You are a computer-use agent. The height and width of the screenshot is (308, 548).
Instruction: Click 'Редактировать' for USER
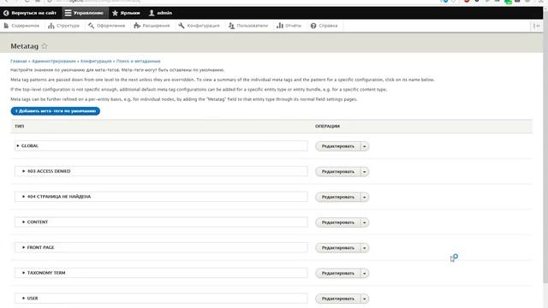[x=337, y=299]
